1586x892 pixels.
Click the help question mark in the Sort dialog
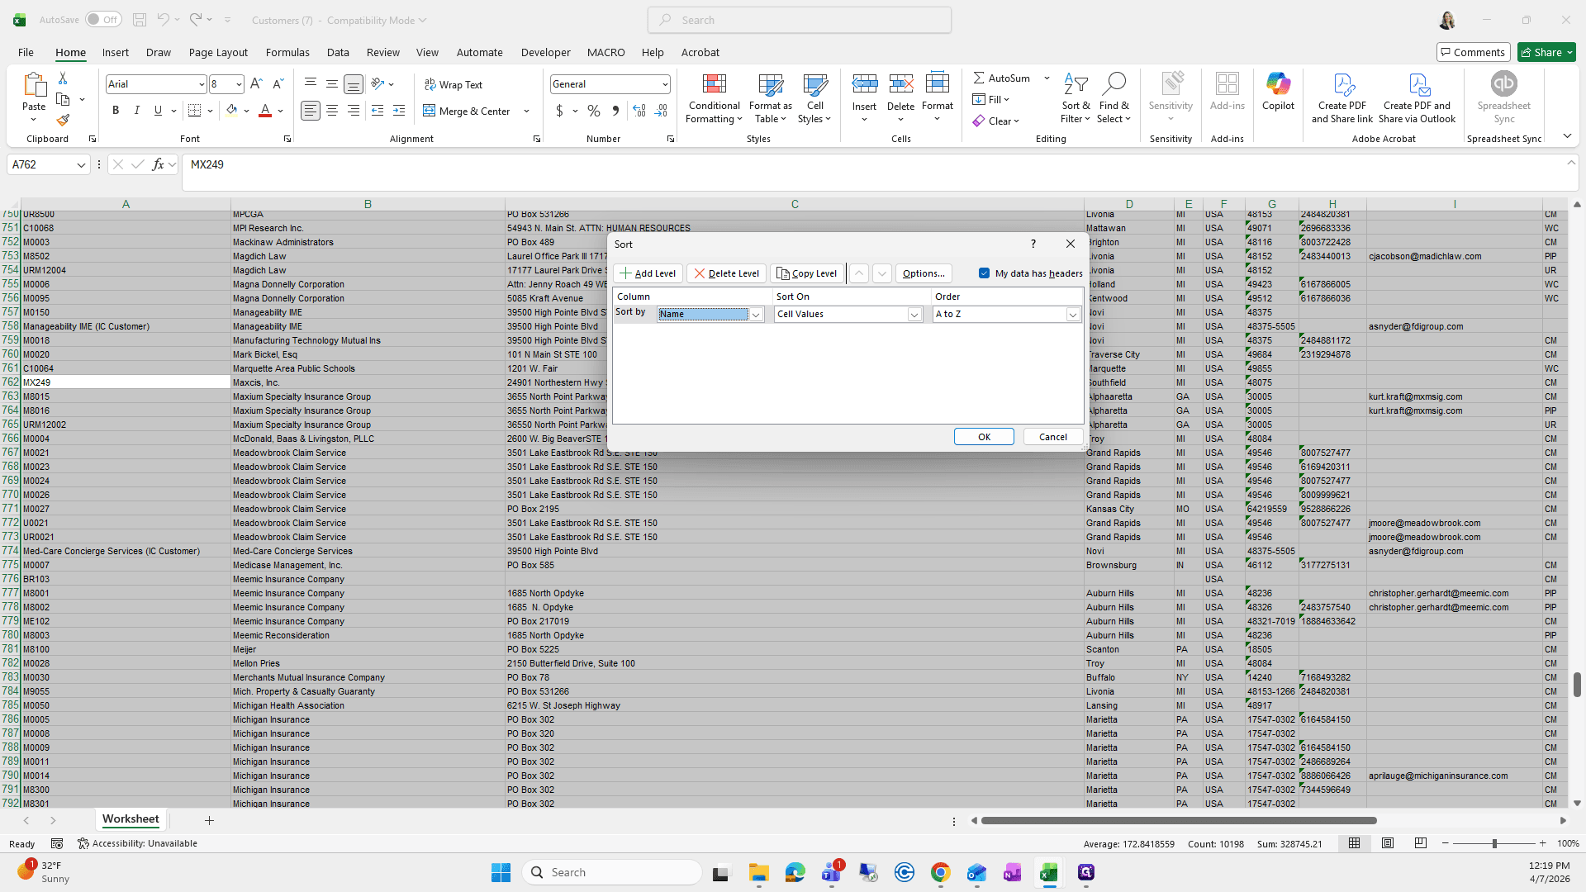tap(1033, 244)
